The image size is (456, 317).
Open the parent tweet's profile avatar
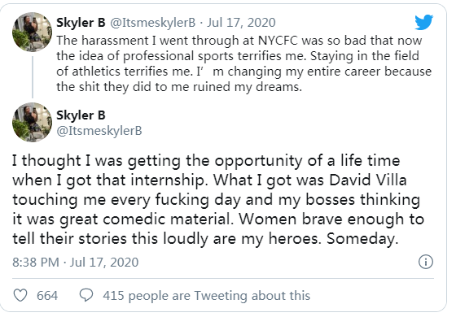click(x=32, y=32)
